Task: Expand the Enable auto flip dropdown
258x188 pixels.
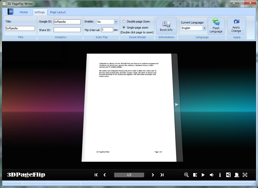Action: point(116,22)
